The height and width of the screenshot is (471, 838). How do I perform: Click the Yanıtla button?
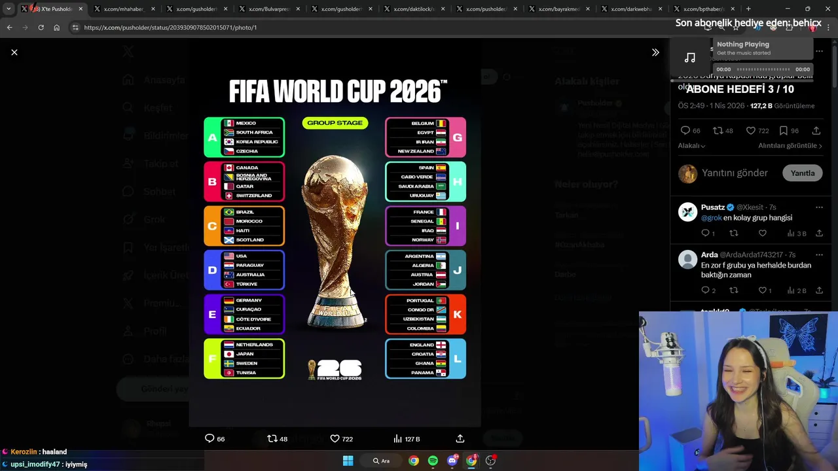point(803,173)
